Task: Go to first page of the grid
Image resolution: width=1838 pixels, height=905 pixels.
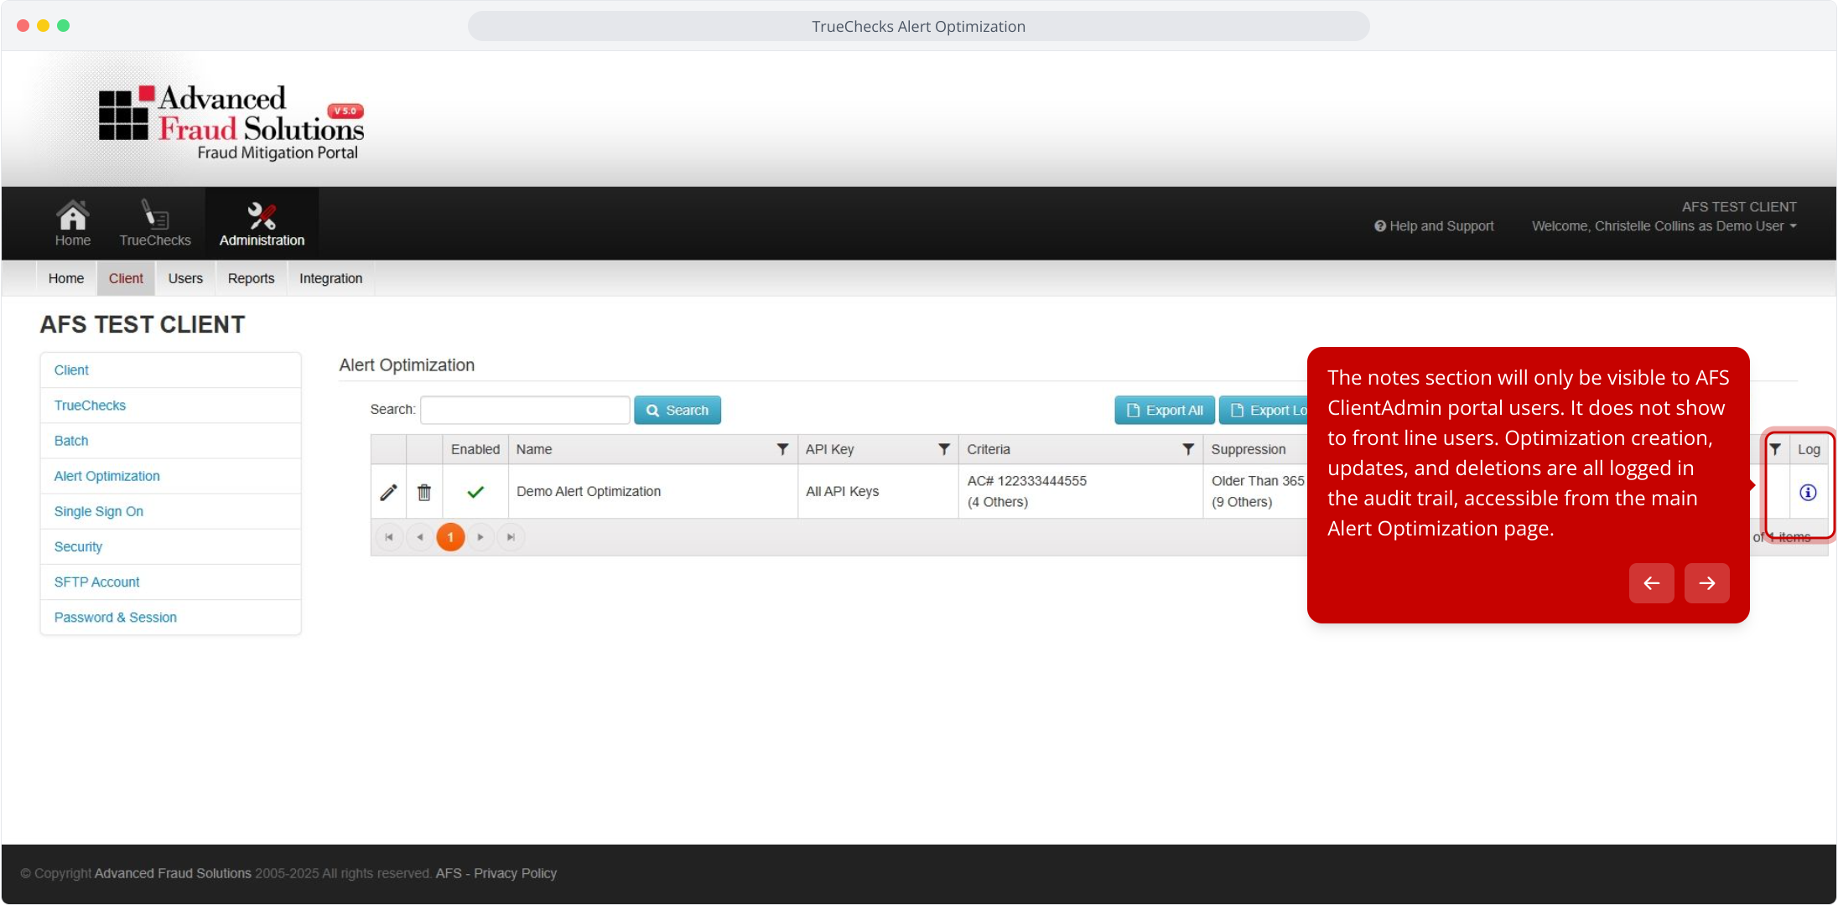Action: pyautogui.click(x=389, y=537)
